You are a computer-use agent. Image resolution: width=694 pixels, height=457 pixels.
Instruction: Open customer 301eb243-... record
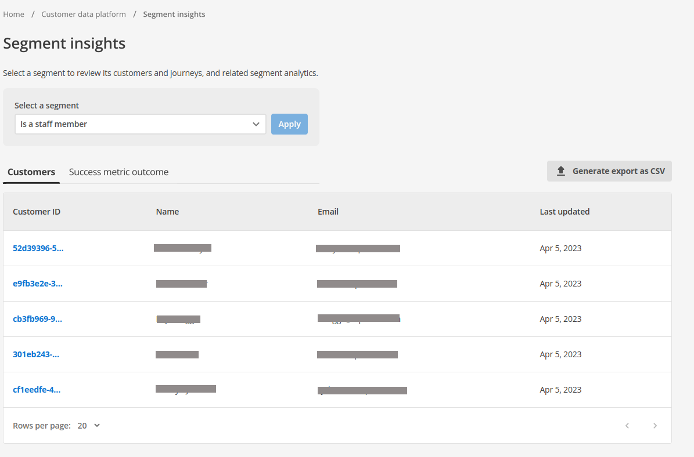click(x=36, y=354)
